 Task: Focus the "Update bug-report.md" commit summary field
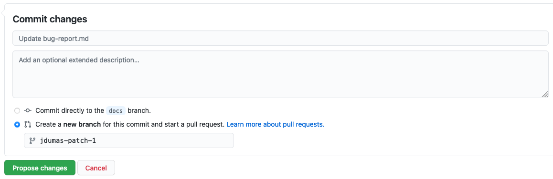(280, 39)
